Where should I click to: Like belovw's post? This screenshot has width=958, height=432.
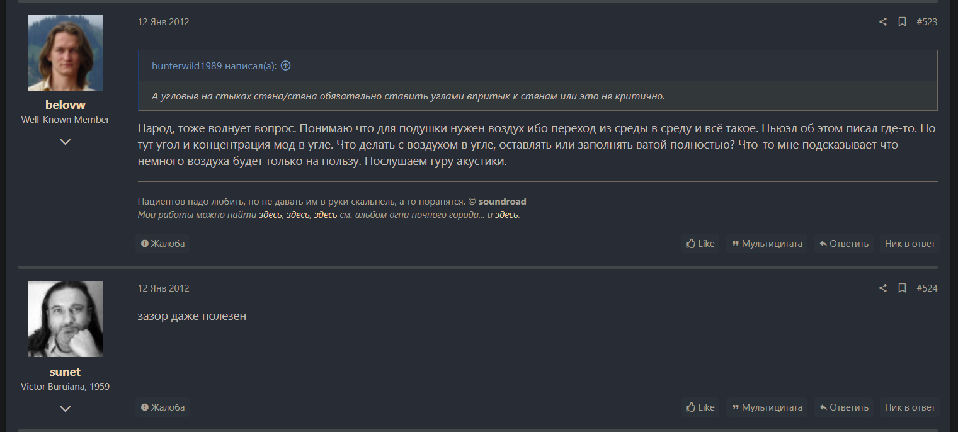pos(700,244)
